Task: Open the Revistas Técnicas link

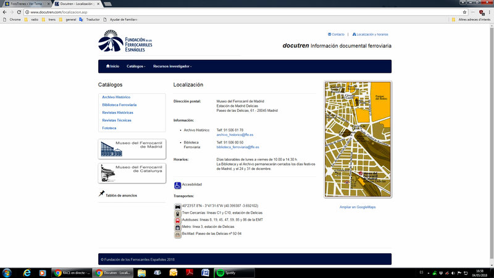Action: (117, 120)
